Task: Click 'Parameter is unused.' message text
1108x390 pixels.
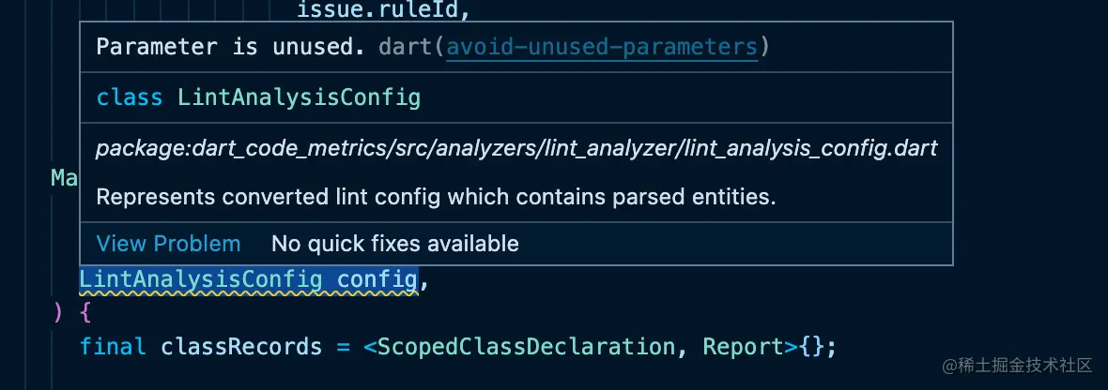Action: point(230,47)
